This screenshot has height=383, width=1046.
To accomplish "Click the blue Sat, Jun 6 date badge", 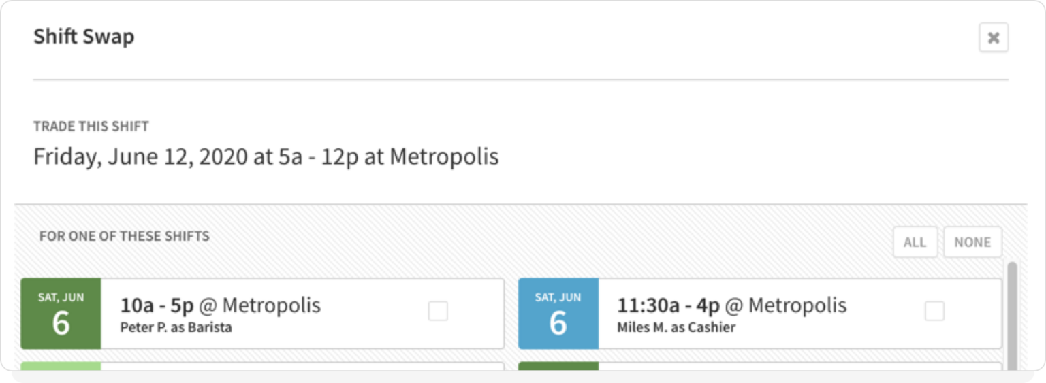I will pyautogui.click(x=558, y=314).
